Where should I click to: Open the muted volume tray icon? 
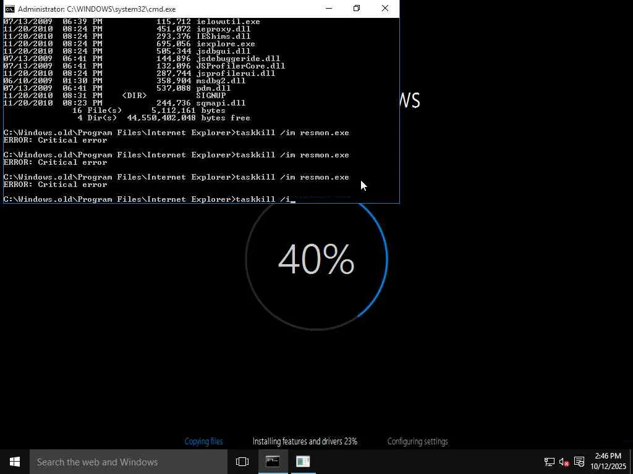(564, 462)
